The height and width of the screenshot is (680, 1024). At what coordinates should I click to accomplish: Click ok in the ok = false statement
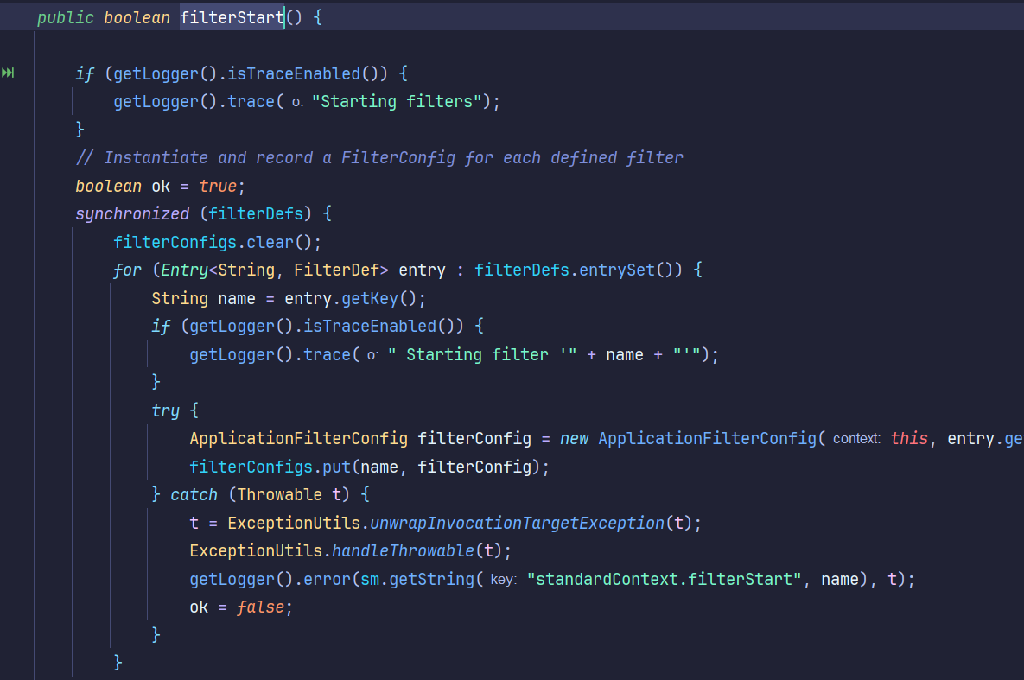click(x=199, y=607)
